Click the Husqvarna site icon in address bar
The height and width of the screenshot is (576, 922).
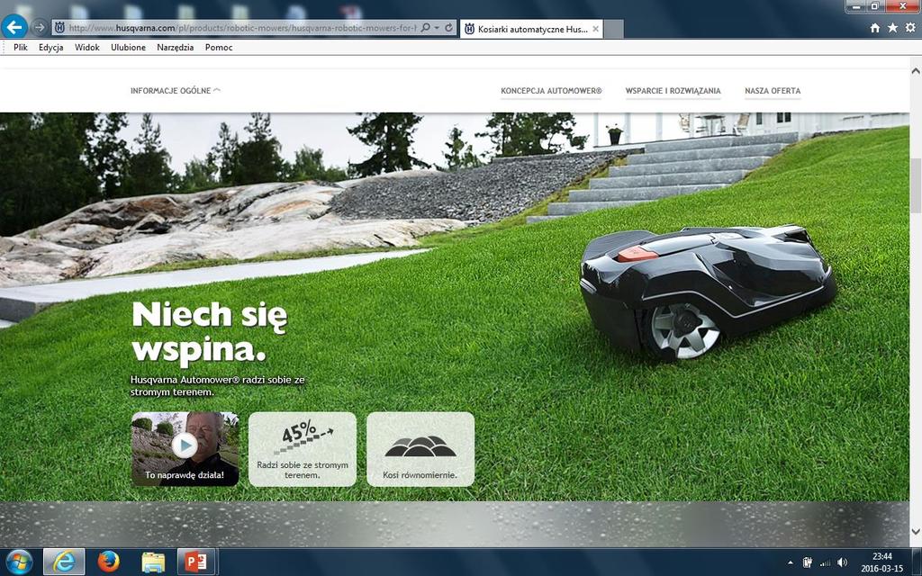[59, 28]
